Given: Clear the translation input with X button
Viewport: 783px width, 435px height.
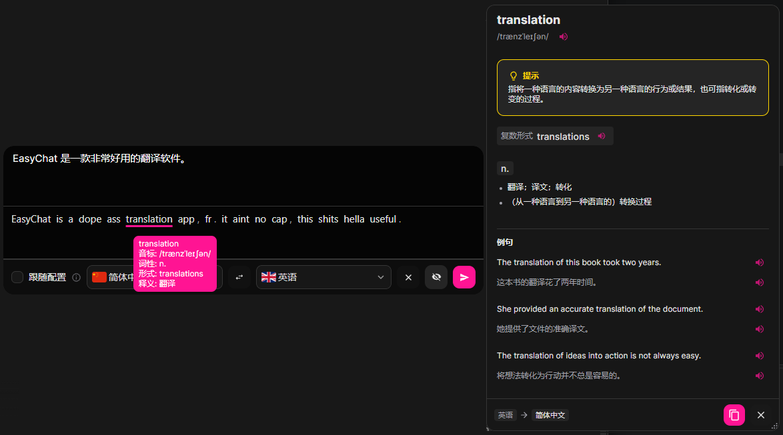Looking at the screenshot, I should click(x=408, y=277).
